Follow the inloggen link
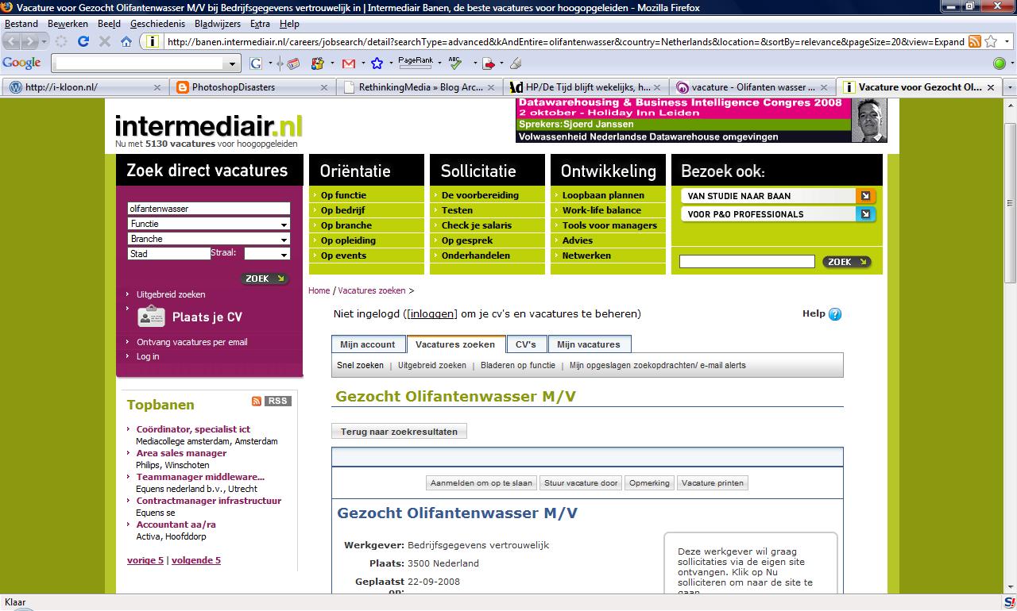 point(432,314)
